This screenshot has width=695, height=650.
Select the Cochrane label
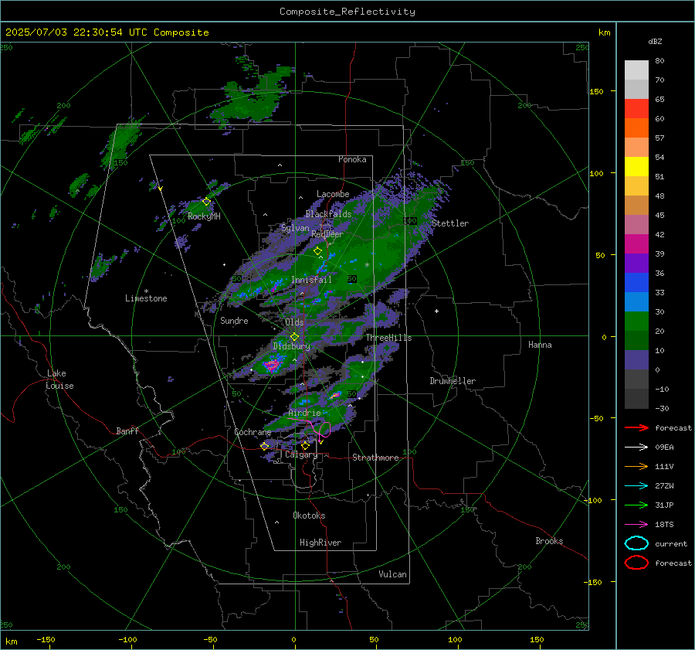coord(253,432)
